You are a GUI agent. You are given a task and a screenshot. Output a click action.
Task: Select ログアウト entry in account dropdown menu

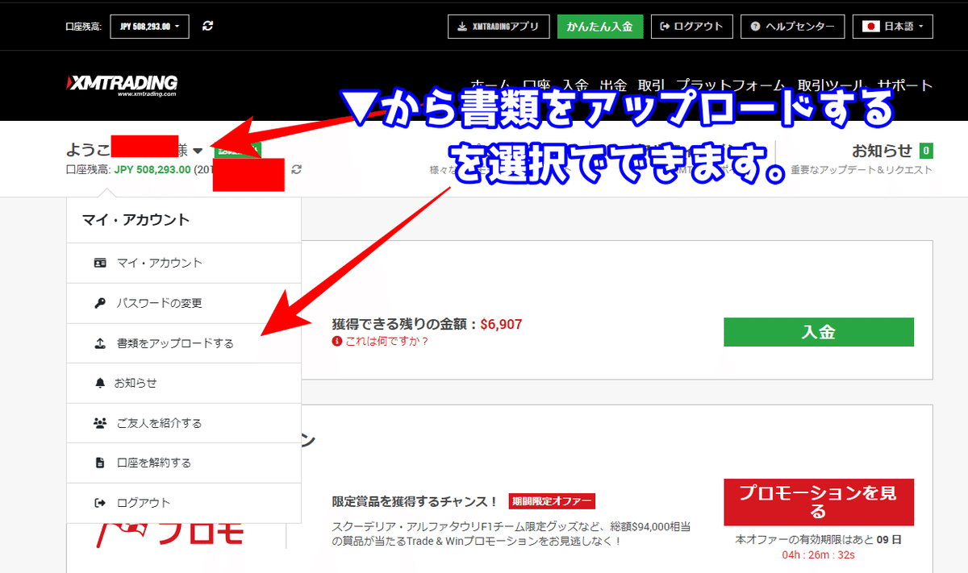[184, 503]
